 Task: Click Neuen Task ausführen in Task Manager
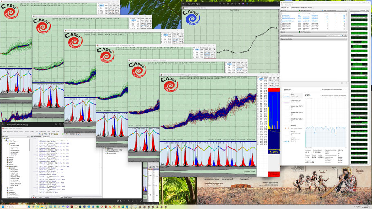point(332,89)
